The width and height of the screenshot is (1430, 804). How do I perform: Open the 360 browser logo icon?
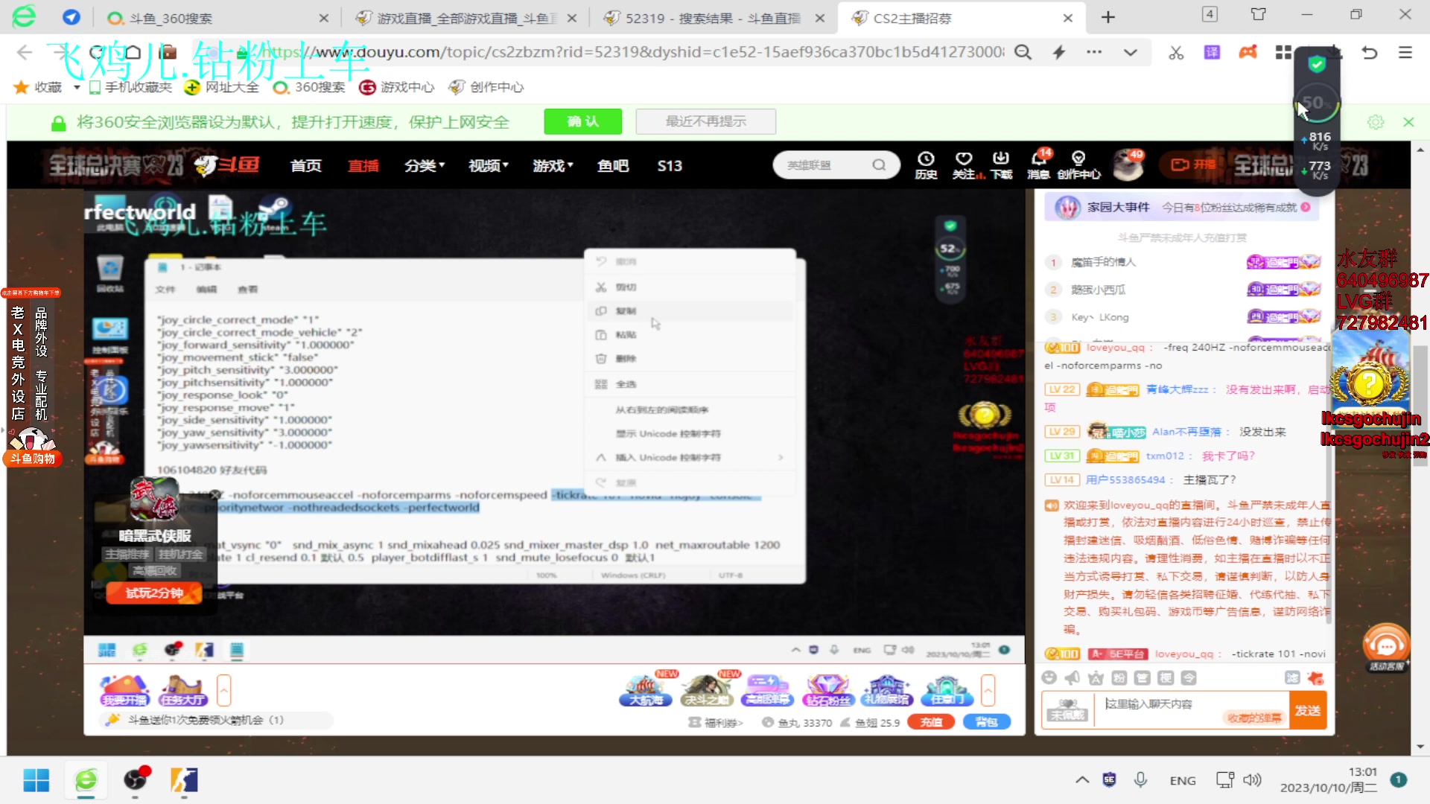tap(24, 16)
